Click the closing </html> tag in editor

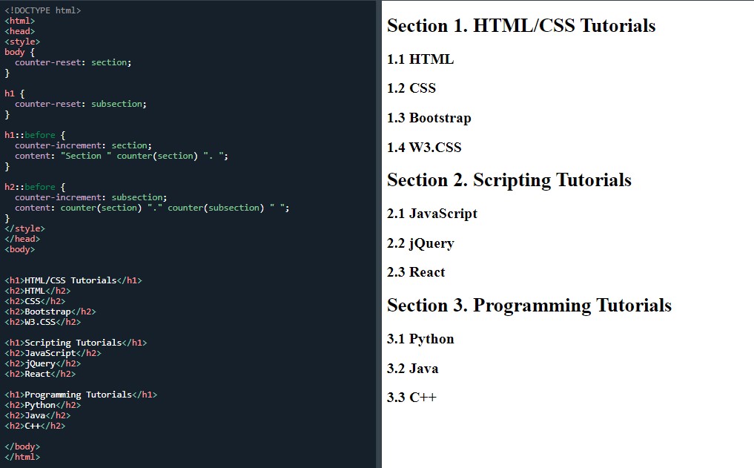click(22, 457)
